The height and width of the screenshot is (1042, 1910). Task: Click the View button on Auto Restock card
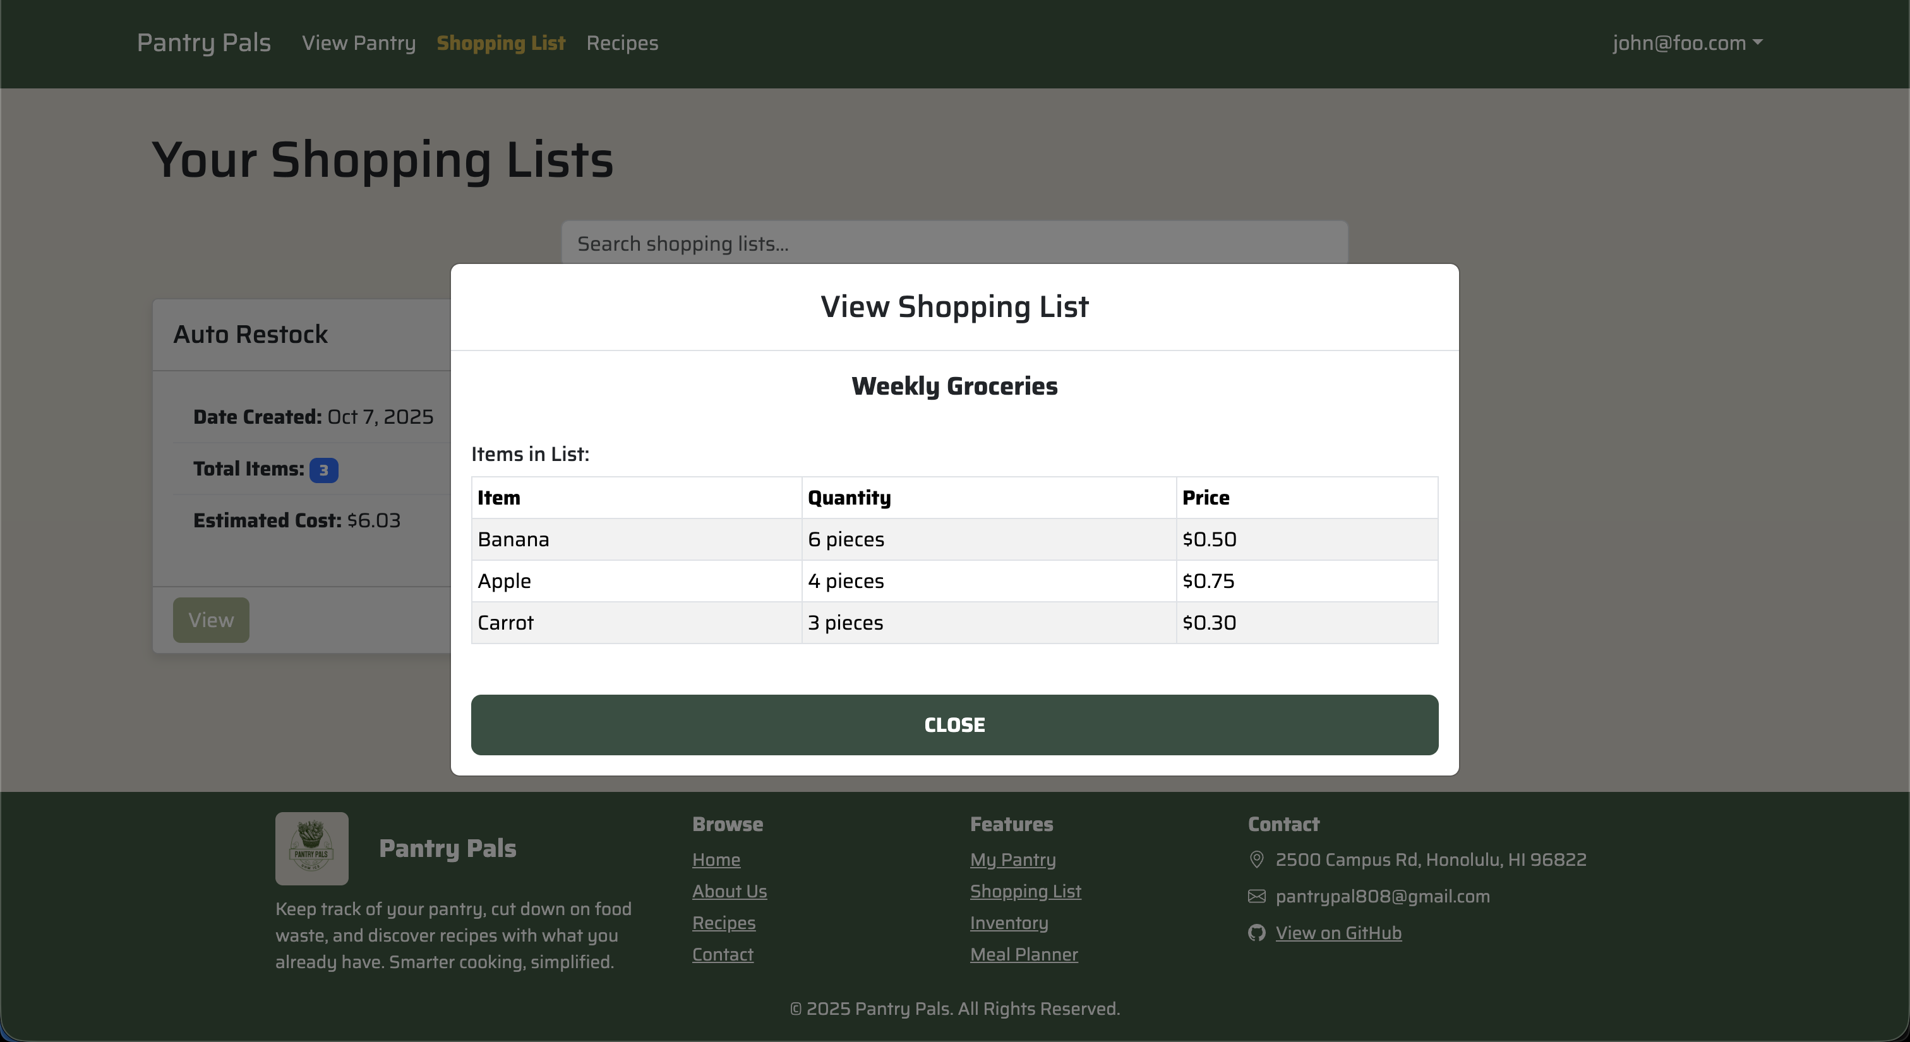(210, 620)
